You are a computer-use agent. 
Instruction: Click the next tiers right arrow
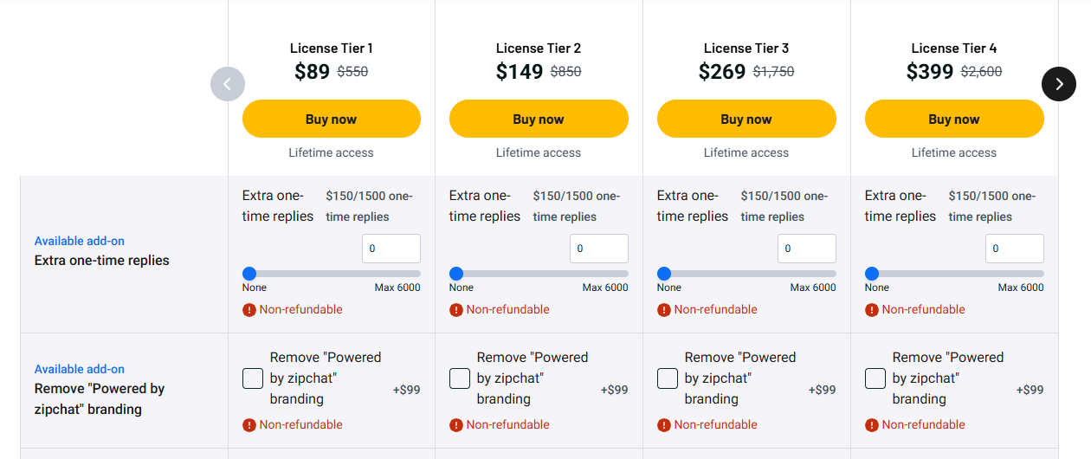(1058, 84)
